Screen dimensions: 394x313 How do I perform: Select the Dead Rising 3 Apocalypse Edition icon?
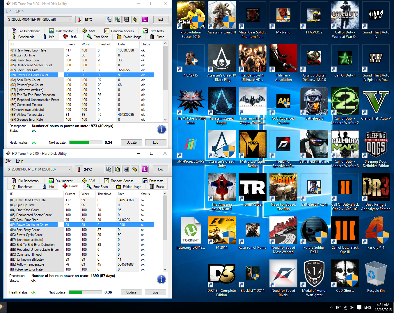(x=376, y=192)
